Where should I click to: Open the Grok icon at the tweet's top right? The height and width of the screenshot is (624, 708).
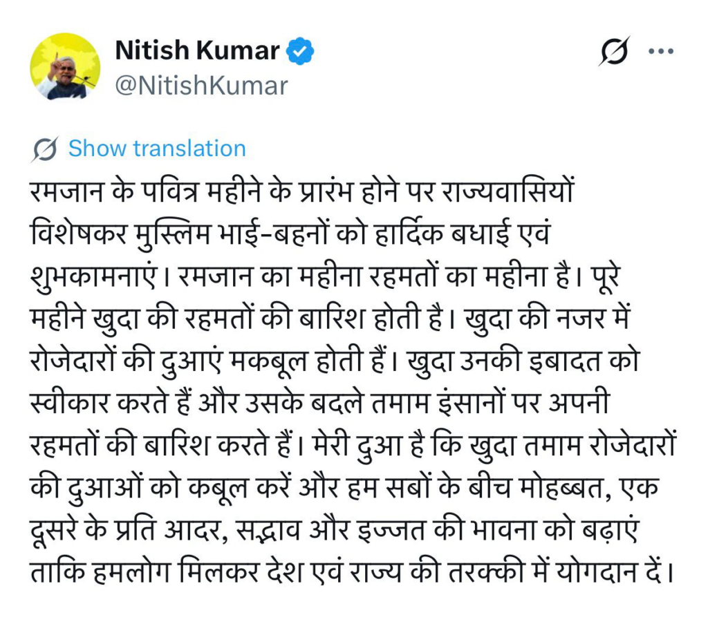(x=614, y=52)
